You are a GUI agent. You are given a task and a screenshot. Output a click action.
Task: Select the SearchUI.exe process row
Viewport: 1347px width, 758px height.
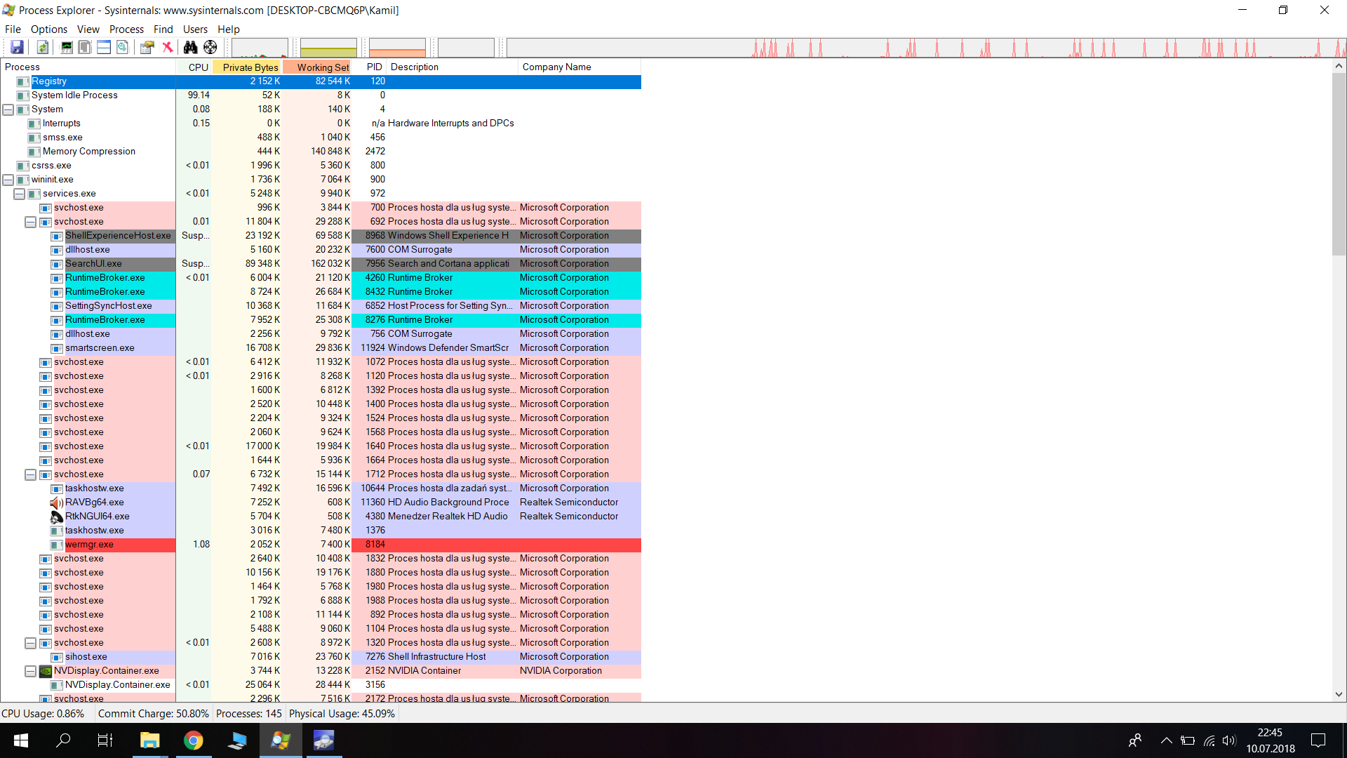(x=321, y=264)
